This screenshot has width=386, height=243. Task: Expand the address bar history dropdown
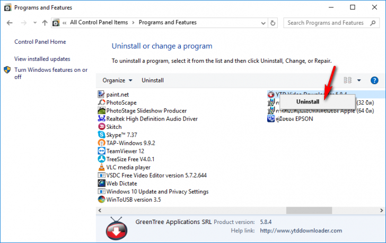[x=263, y=23]
